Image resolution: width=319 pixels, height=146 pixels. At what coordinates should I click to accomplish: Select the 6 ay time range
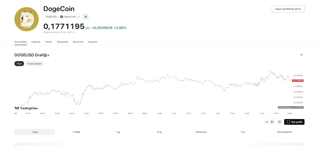[159, 132]
